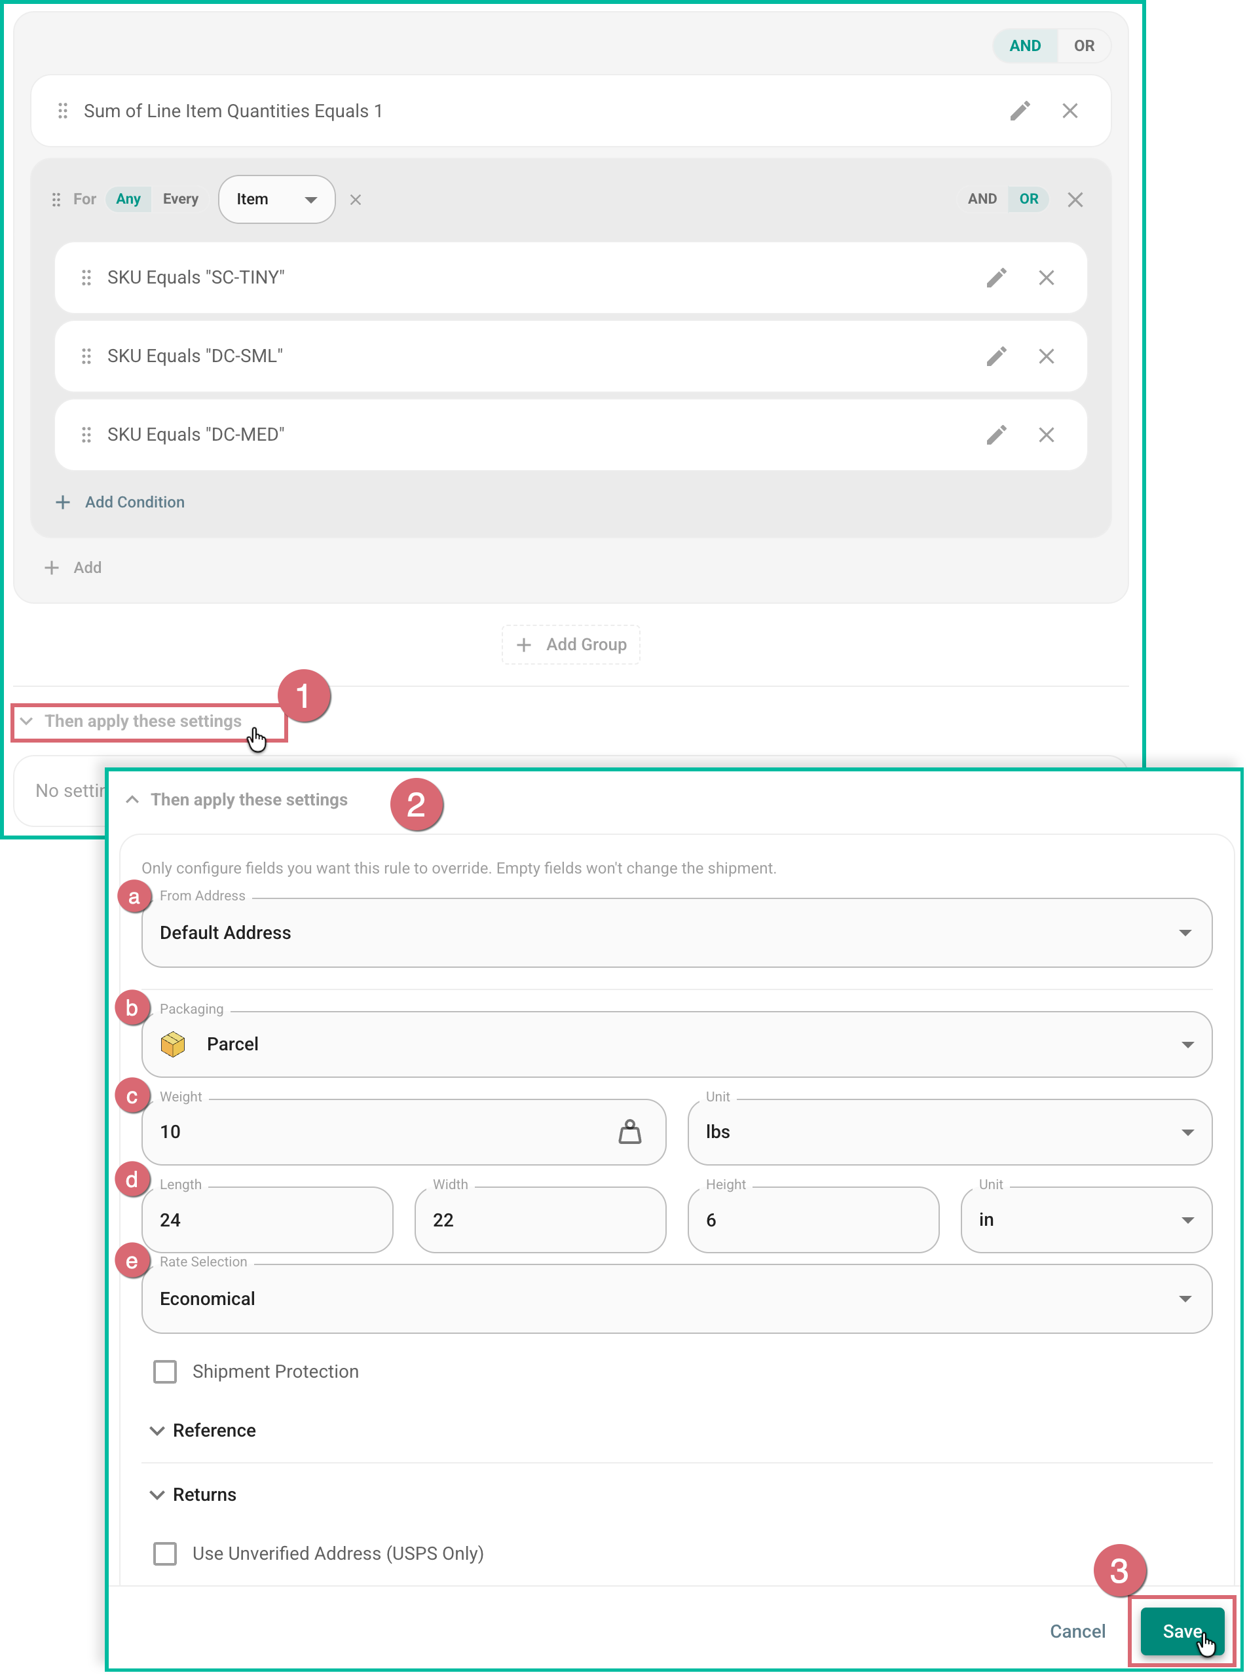Remove the Sum of Line Item Quantities condition
The width and height of the screenshot is (1247, 1675).
pyautogui.click(x=1070, y=111)
